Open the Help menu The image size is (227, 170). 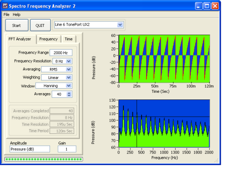(x=16, y=15)
